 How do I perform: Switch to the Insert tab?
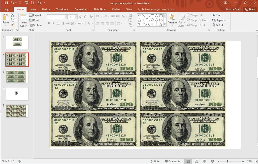pos(33,9)
